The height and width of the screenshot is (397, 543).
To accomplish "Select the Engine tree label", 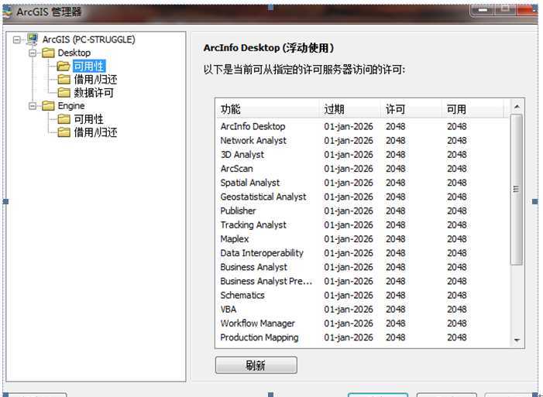I will [71, 105].
